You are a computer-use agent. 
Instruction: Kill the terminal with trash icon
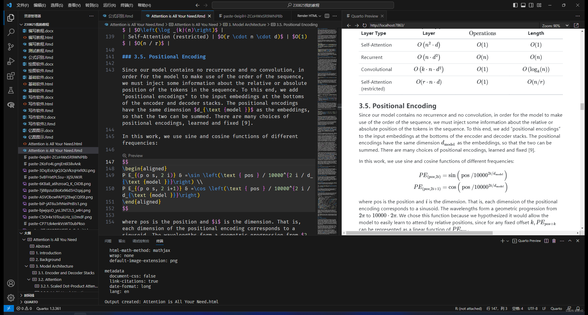pyautogui.click(x=554, y=241)
